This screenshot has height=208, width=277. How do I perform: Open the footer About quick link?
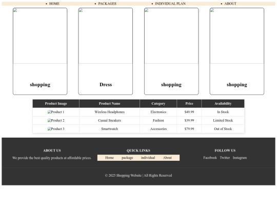pos(167,158)
